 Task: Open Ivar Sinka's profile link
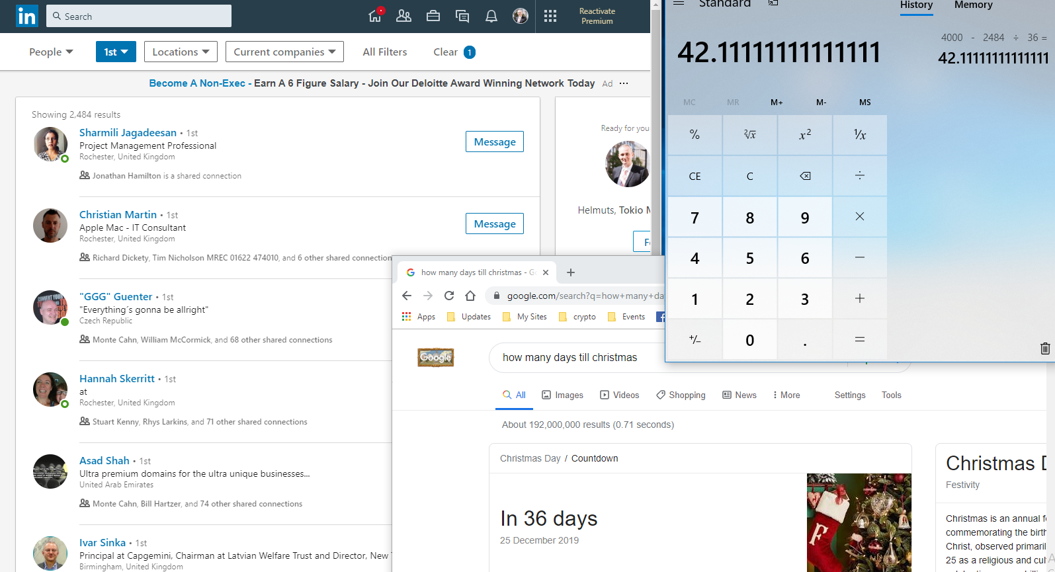tap(103, 543)
